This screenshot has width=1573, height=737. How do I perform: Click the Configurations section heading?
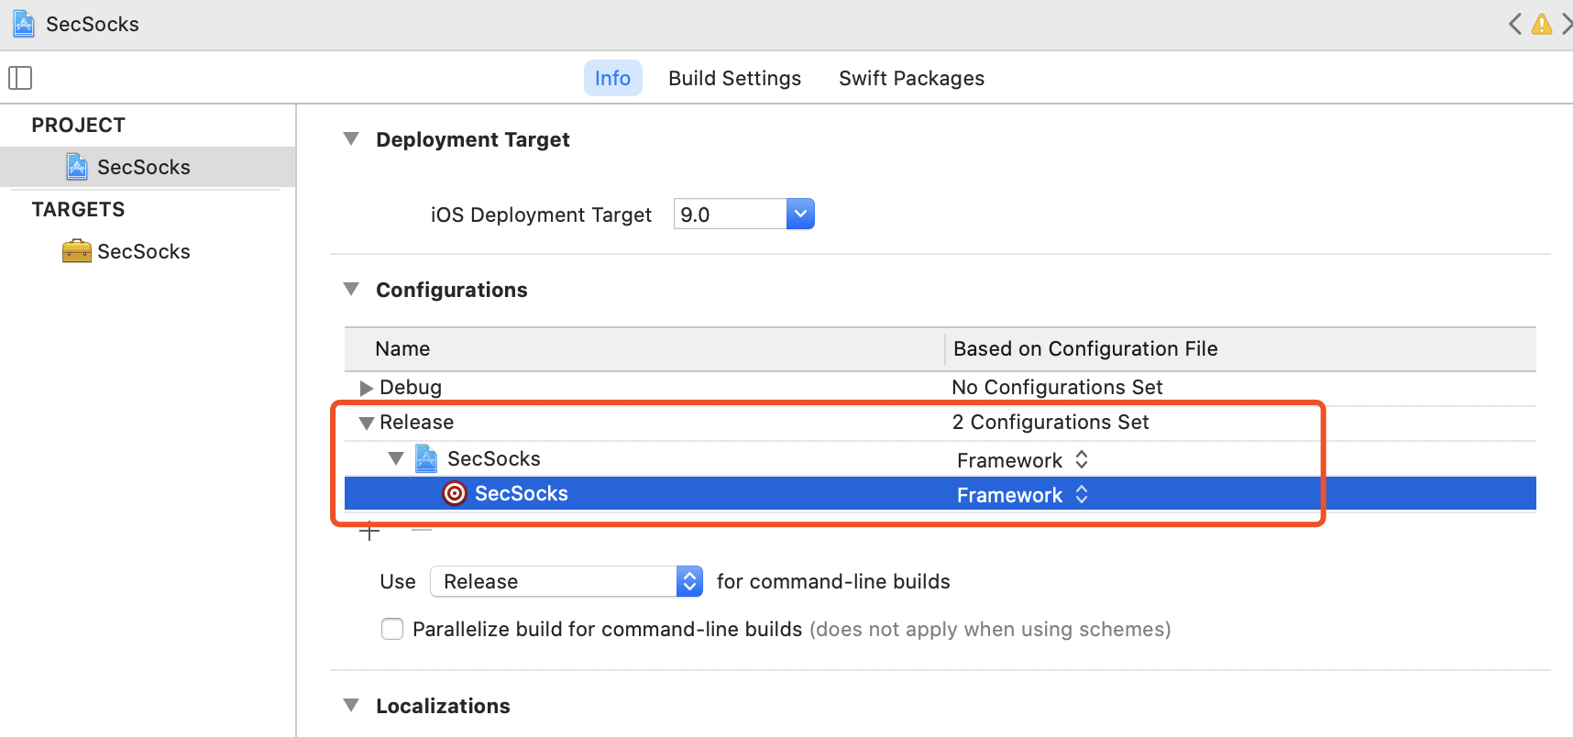click(452, 290)
